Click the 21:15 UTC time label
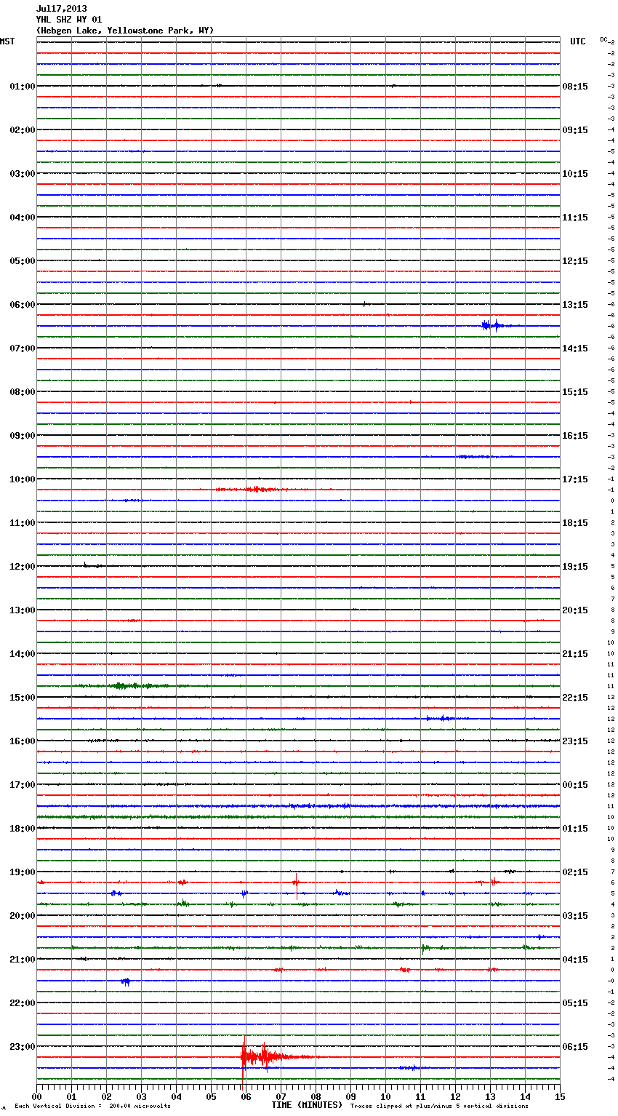 point(575,654)
